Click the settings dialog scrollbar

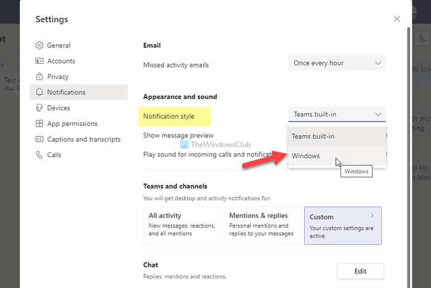tap(408, 158)
